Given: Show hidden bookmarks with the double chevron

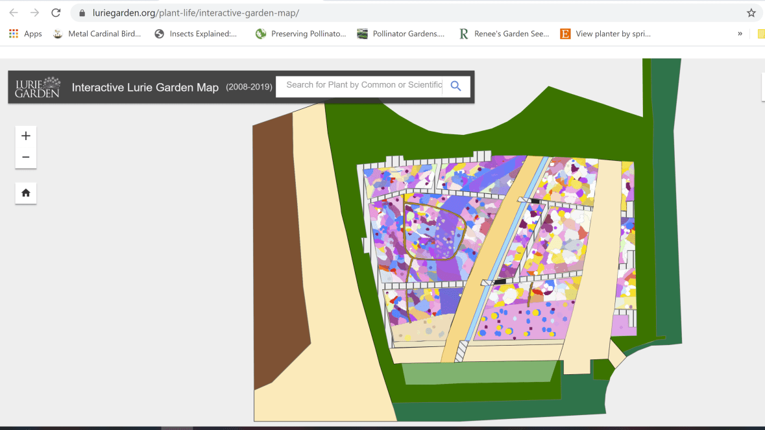Looking at the screenshot, I should (x=740, y=34).
